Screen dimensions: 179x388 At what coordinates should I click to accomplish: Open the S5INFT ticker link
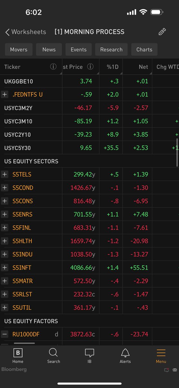pos(22,268)
